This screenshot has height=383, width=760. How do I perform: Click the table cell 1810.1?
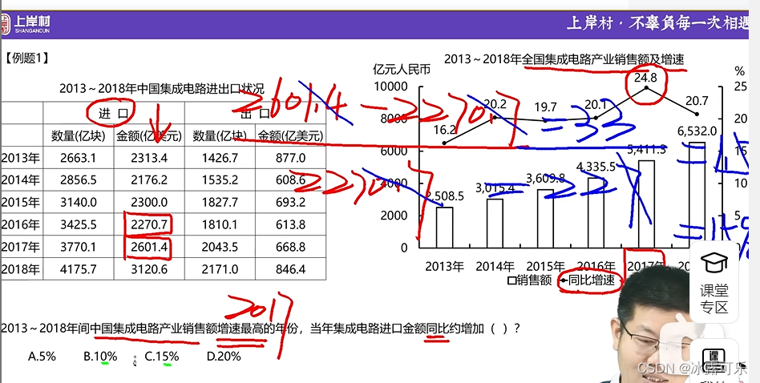pyautogui.click(x=220, y=224)
